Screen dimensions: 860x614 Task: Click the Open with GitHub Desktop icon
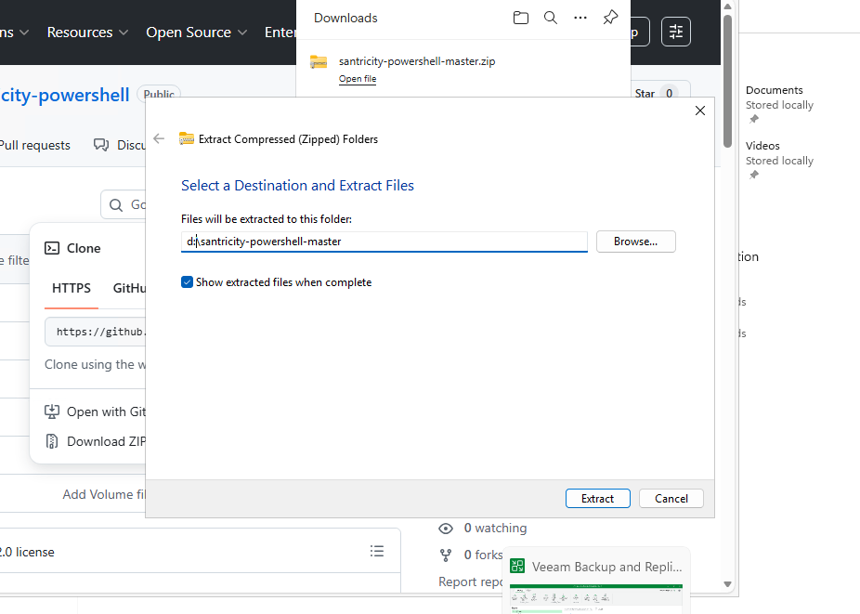coord(52,412)
